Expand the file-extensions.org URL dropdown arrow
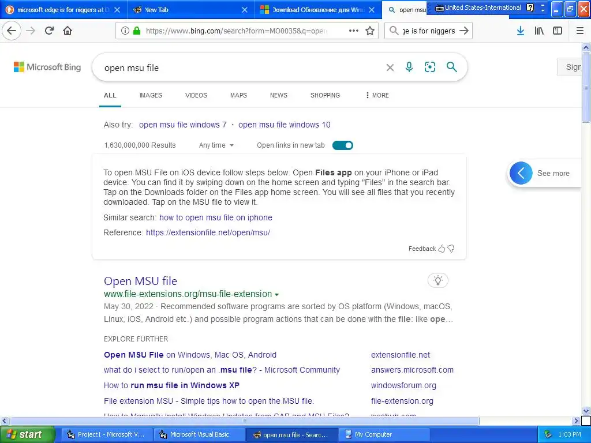Viewport: 591px width, 443px height. (276, 295)
